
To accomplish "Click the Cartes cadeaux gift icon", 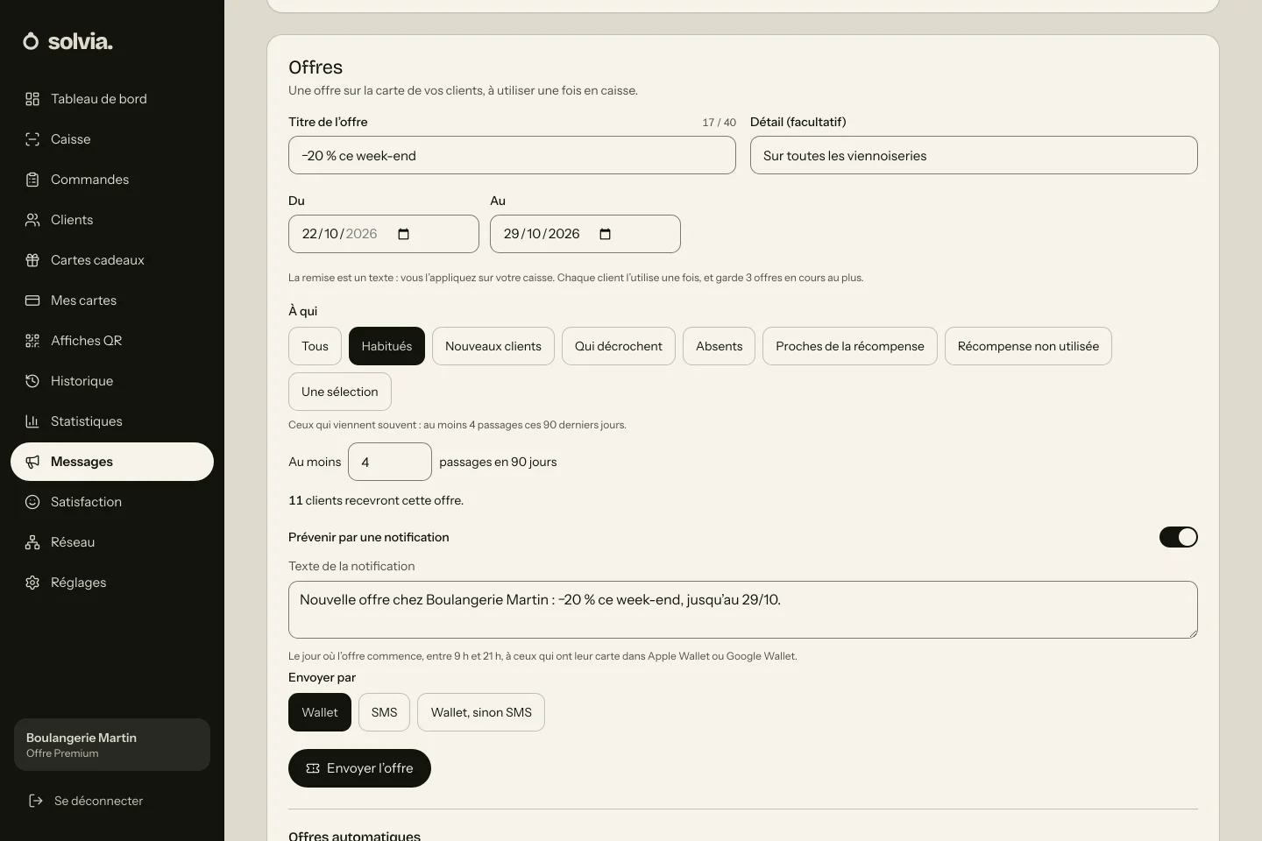I will [x=32, y=260].
